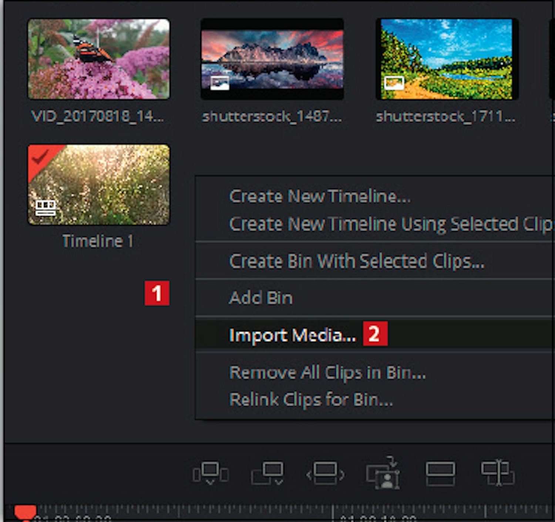Click the timeline badge icon on Timeline 1
The image size is (555, 522).
(x=46, y=208)
